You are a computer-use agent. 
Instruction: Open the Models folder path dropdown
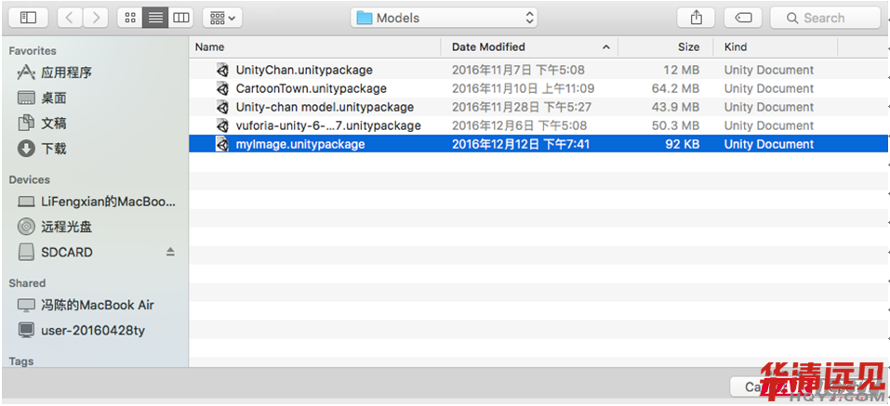[x=445, y=18]
